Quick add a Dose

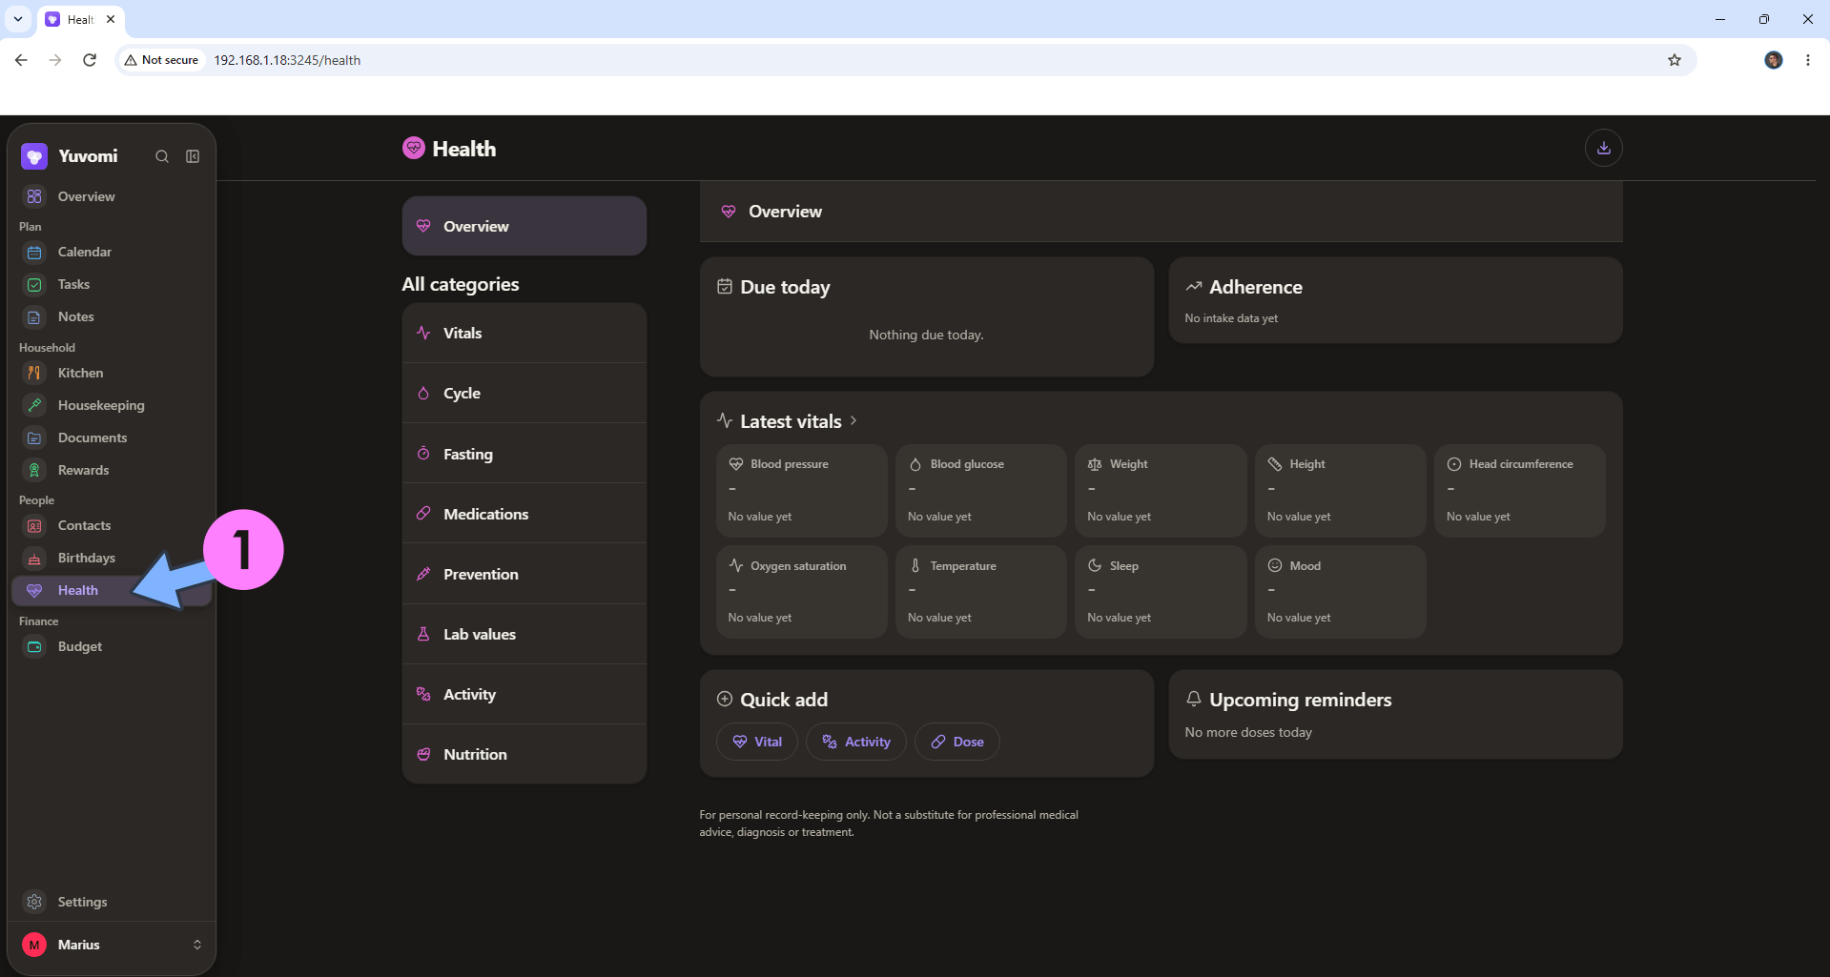(957, 742)
